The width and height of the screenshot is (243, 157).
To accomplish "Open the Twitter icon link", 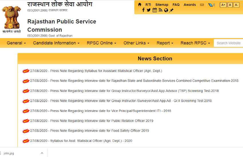I will coord(149,10).
